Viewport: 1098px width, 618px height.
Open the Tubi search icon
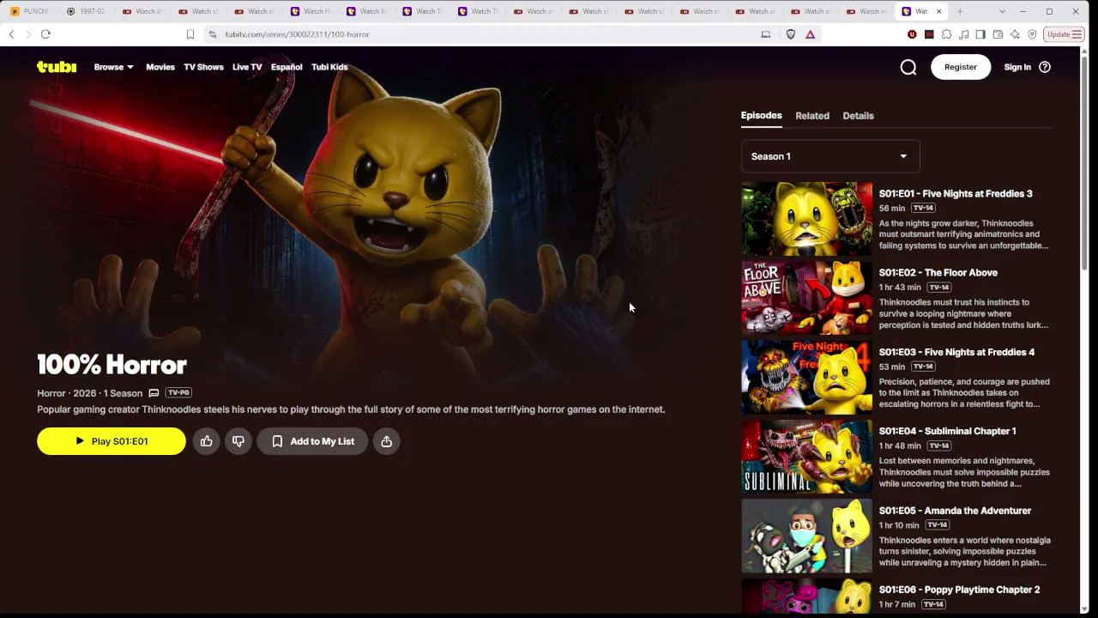[908, 67]
